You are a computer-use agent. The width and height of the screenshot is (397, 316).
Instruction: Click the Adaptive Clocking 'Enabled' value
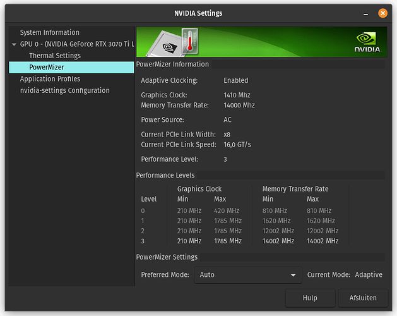coord(236,80)
